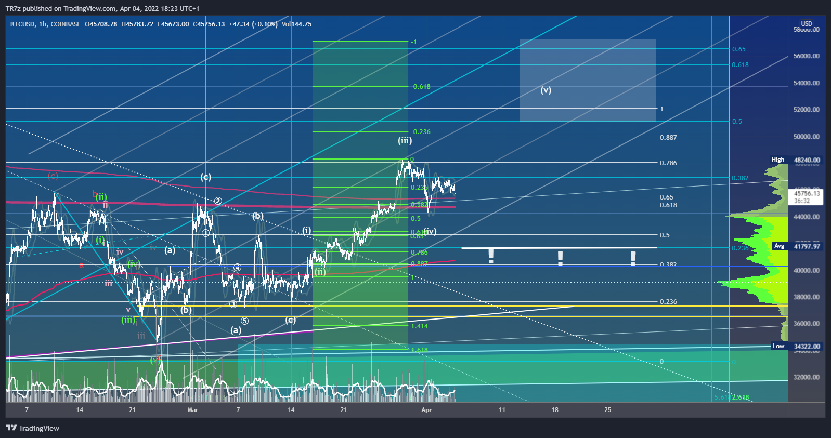Click the Mar label on time axis

pyautogui.click(x=193, y=410)
